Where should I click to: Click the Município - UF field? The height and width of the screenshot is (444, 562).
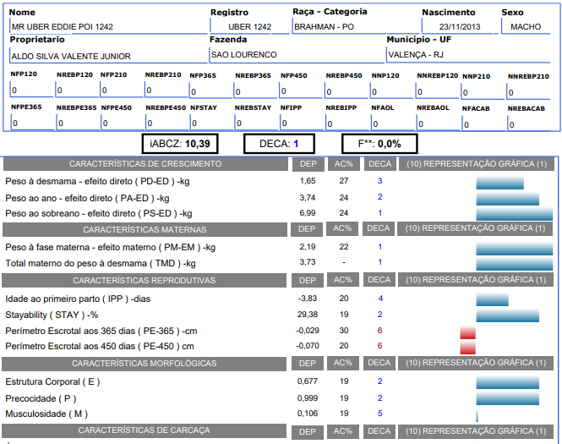tap(468, 55)
